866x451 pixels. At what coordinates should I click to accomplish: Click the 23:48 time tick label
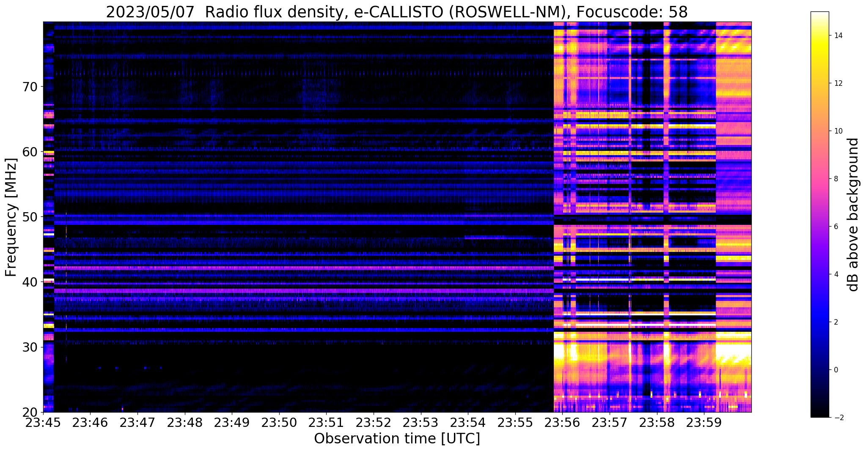(185, 423)
